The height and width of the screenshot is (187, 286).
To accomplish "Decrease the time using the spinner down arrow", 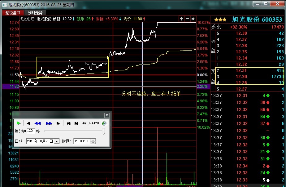I will coord(93,143).
